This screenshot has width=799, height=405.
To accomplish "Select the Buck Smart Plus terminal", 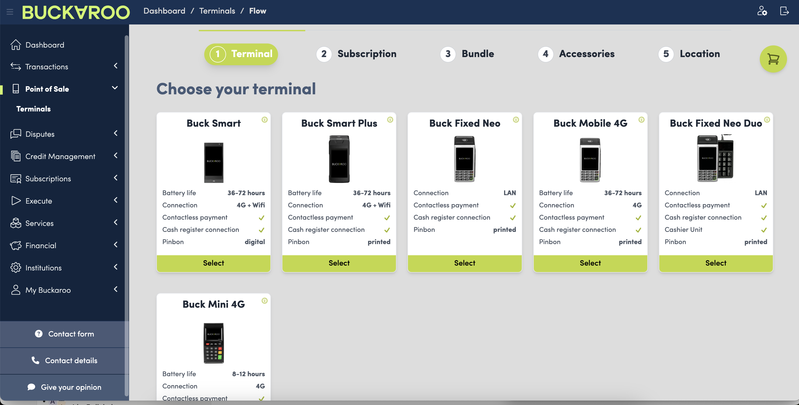I will (x=339, y=263).
